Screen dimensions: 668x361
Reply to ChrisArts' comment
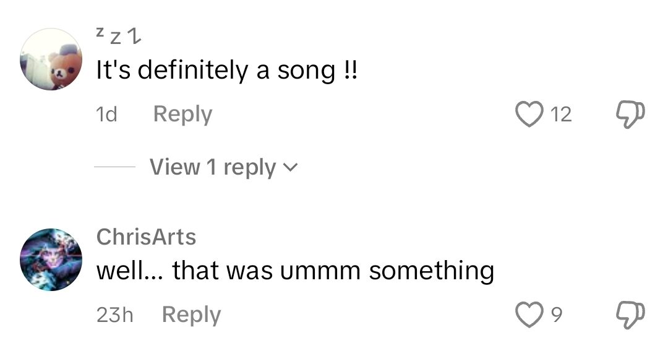191,315
